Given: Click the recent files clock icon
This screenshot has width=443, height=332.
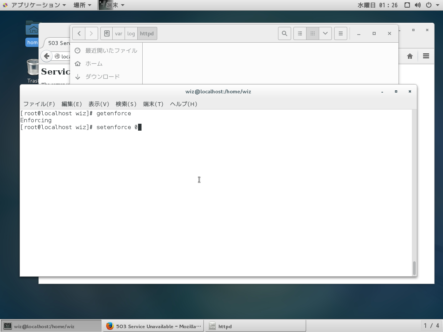Looking at the screenshot, I should click(x=77, y=51).
